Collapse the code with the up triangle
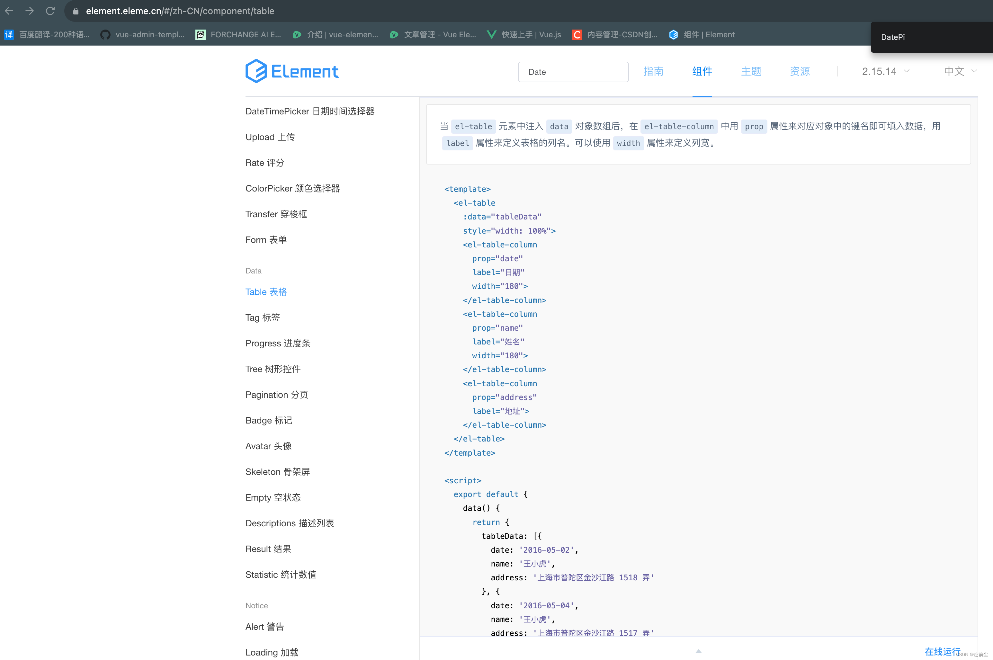 698,651
